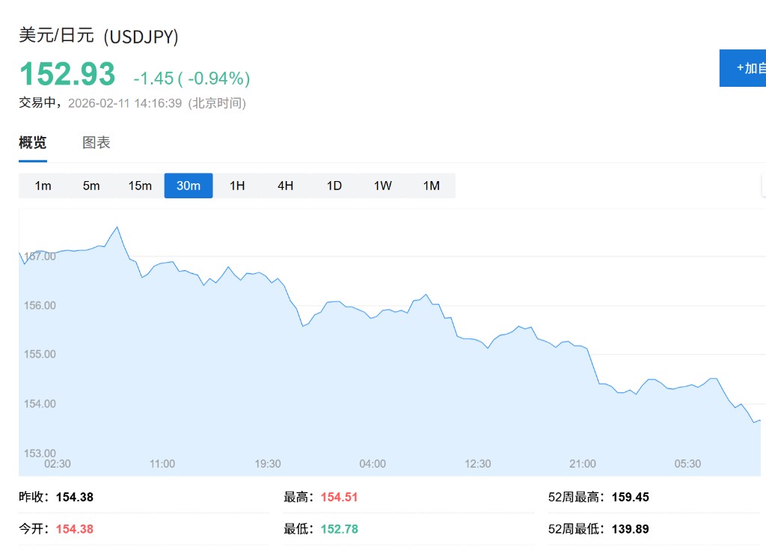Choose the 4H timeframe
766x553 pixels.
click(x=286, y=186)
